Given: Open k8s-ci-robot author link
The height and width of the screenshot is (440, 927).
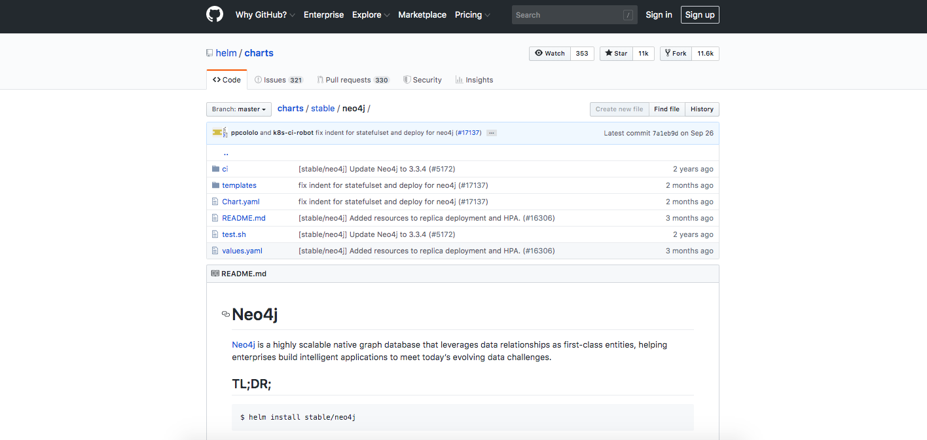Looking at the screenshot, I should point(293,133).
